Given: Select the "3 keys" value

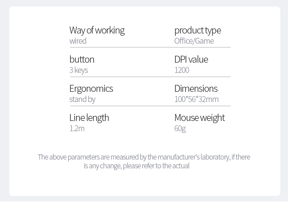Looking at the screenshot, I should click(78, 70).
